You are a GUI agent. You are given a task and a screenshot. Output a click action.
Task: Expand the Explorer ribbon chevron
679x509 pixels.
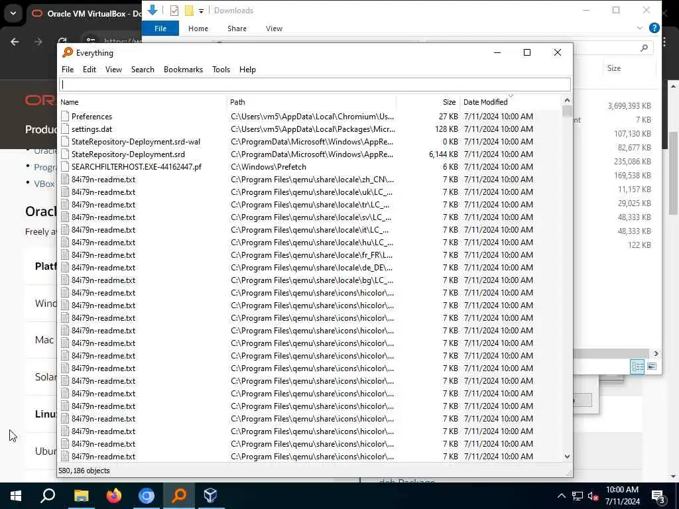tap(640, 28)
